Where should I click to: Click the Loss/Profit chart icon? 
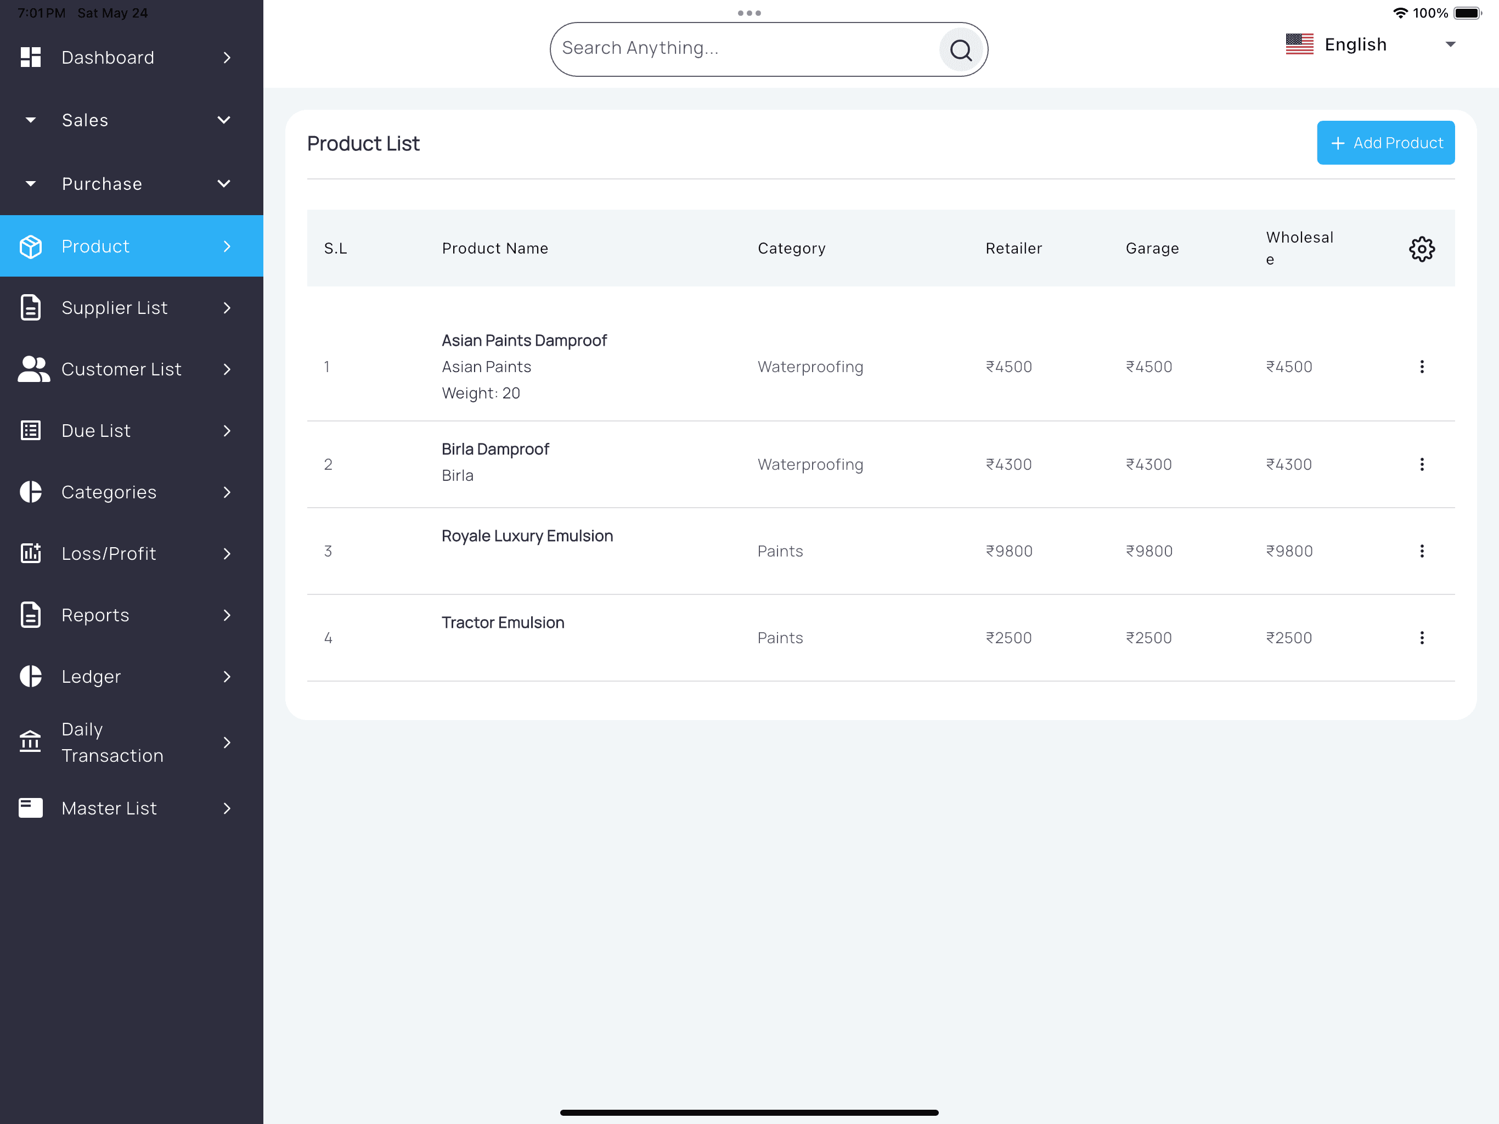[31, 553]
